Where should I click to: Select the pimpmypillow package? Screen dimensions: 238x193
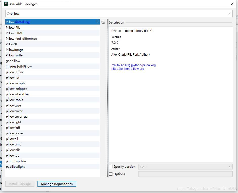click(x=52, y=161)
